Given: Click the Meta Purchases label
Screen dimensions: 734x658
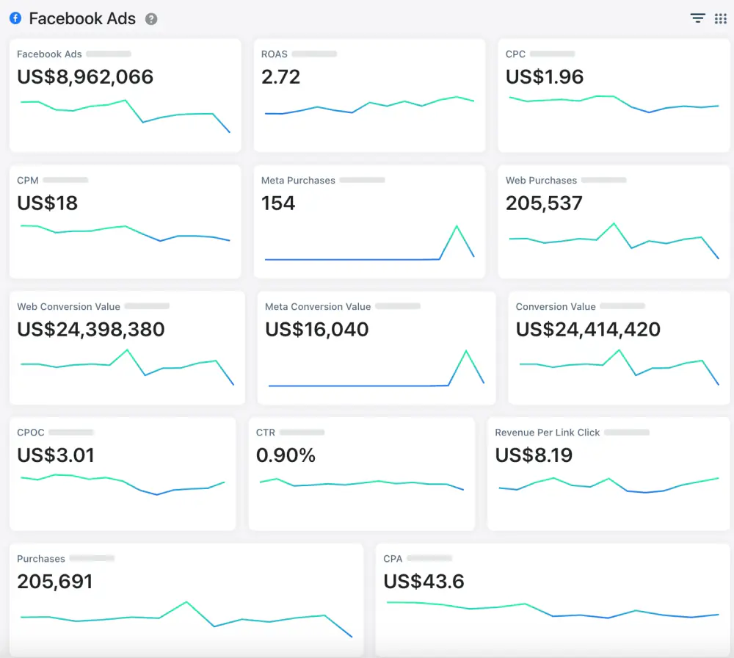Looking at the screenshot, I should [298, 181].
